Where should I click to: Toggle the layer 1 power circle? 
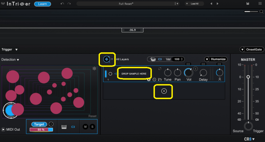pos(110,73)
